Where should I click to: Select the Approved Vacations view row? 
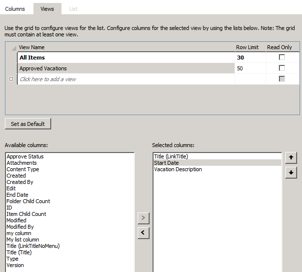pyautogui.click(x=43, y=68)
